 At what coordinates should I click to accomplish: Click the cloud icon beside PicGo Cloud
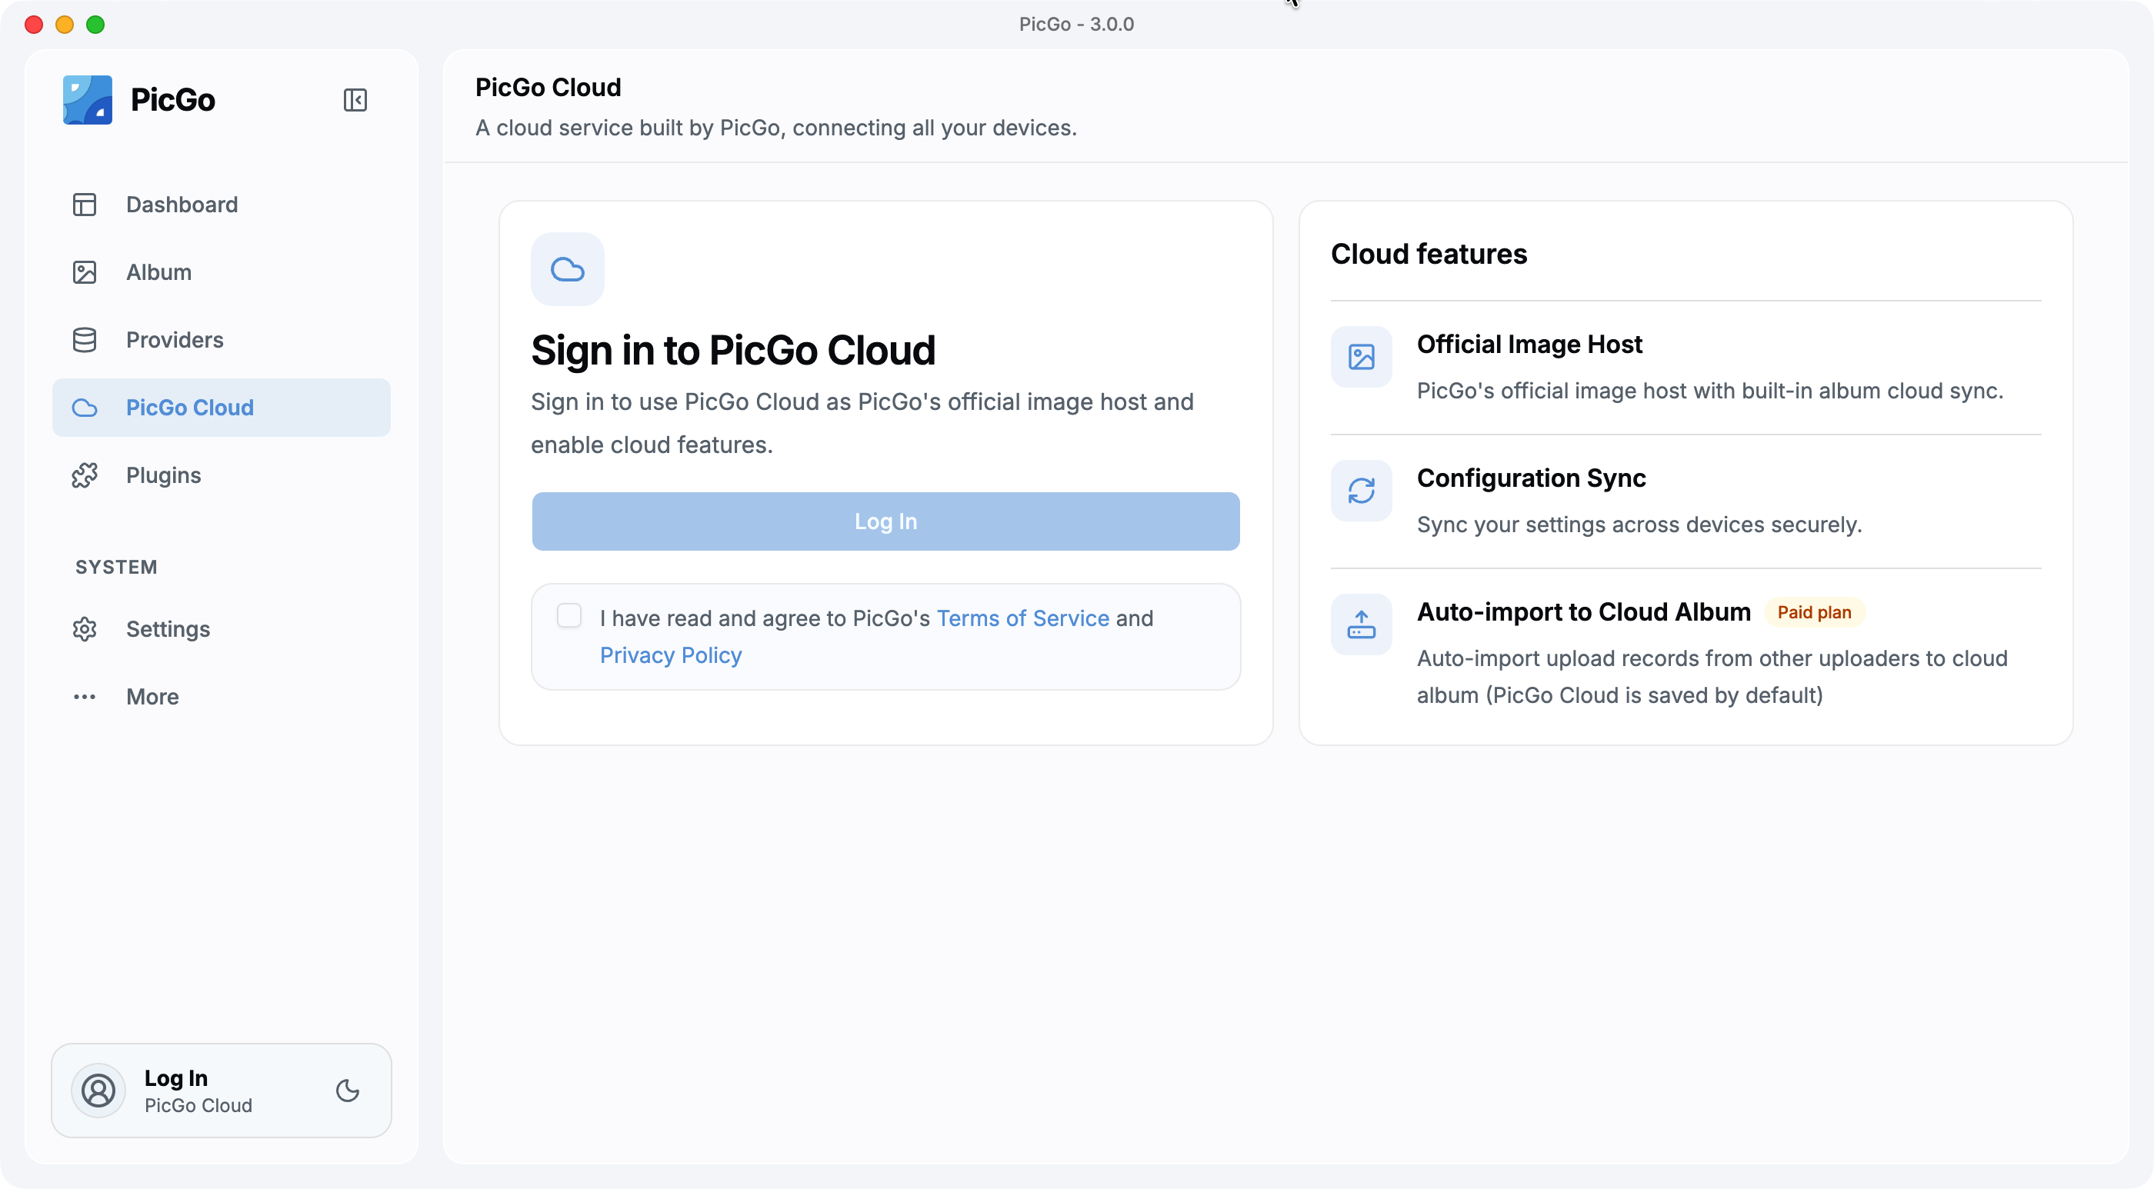pos(85,408)
